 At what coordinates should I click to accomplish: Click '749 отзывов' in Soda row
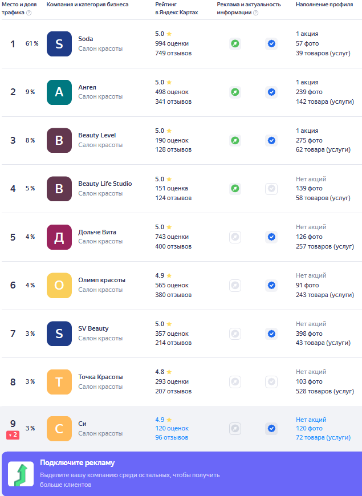pyautogui.click(x=173, y=54)
